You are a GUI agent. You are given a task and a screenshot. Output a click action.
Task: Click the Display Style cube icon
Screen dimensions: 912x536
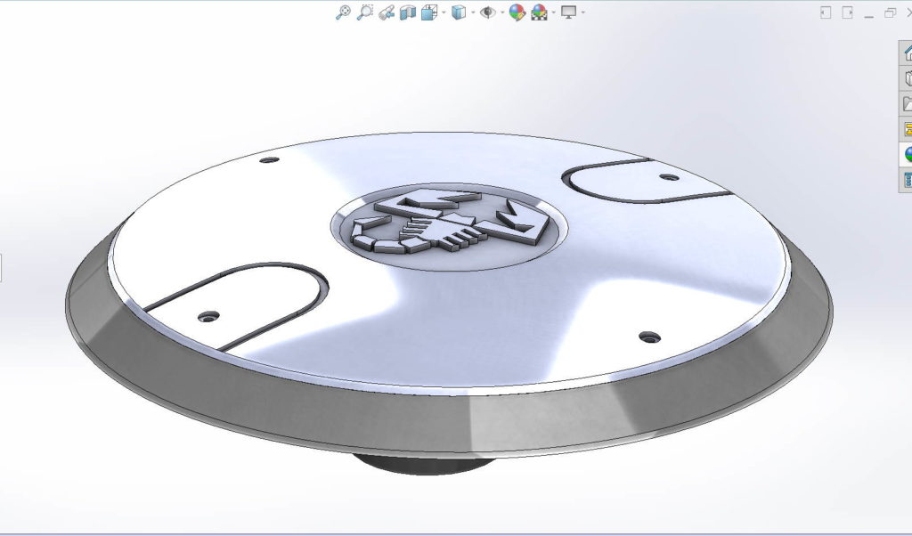[x=459, y=12]
